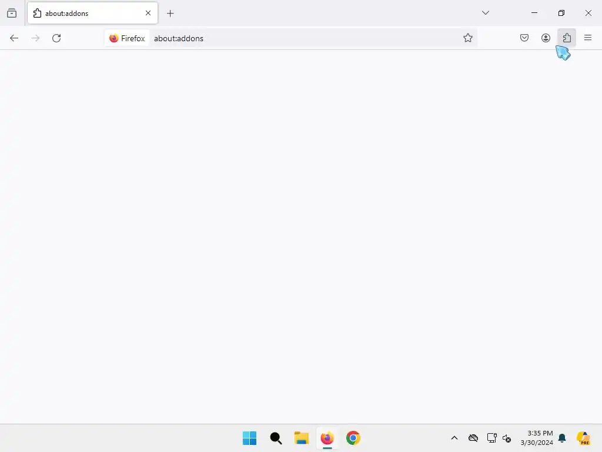602x452 pixels.
Task: Open the Windows Start menu
Action: tap(249, 438)
